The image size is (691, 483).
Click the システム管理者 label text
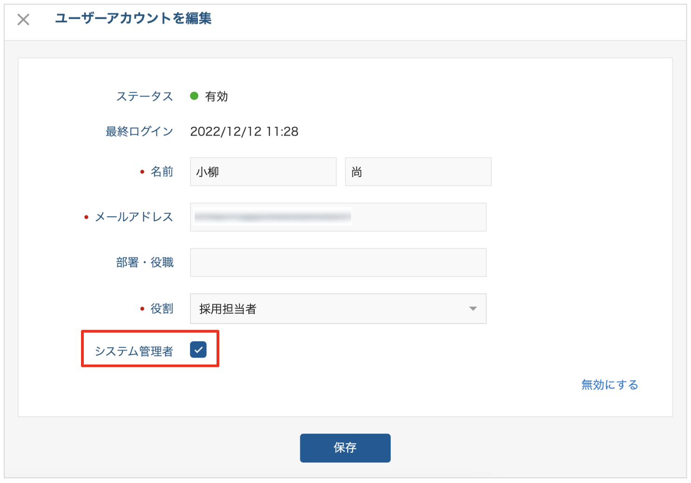pos(134,351)
